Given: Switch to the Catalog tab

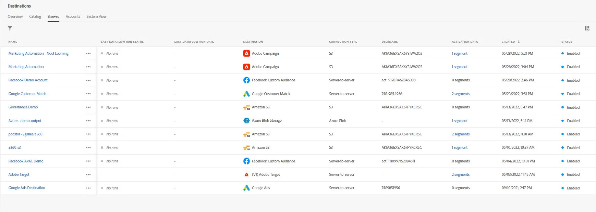Looking at the screenshot, I should [35, 16].
